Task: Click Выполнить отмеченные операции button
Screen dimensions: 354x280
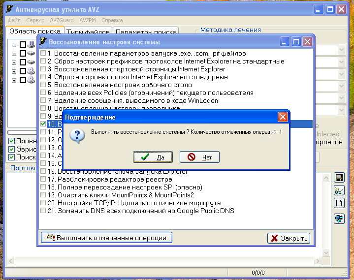Action: point(106,238)
